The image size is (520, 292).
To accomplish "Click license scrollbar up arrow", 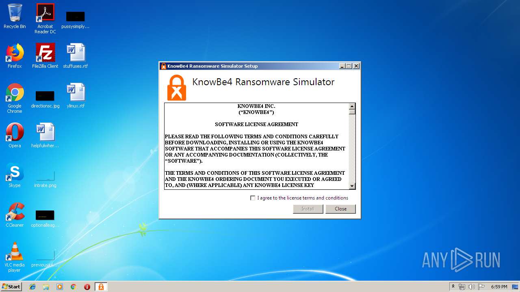I will 352,106.
